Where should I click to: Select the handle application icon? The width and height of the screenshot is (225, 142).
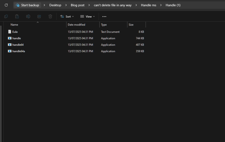click(10, 38)
